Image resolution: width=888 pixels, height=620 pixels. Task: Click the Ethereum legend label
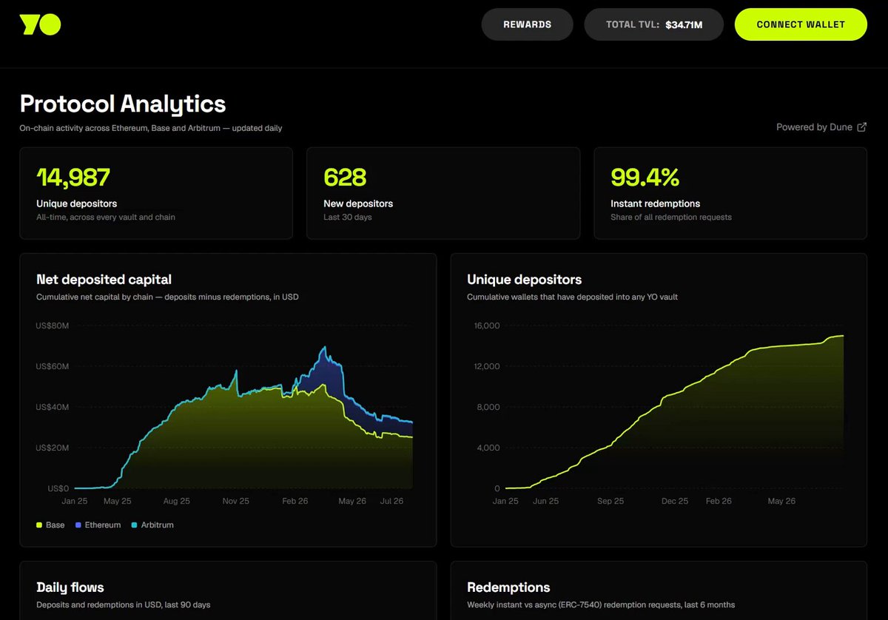(x=103, y=525)
